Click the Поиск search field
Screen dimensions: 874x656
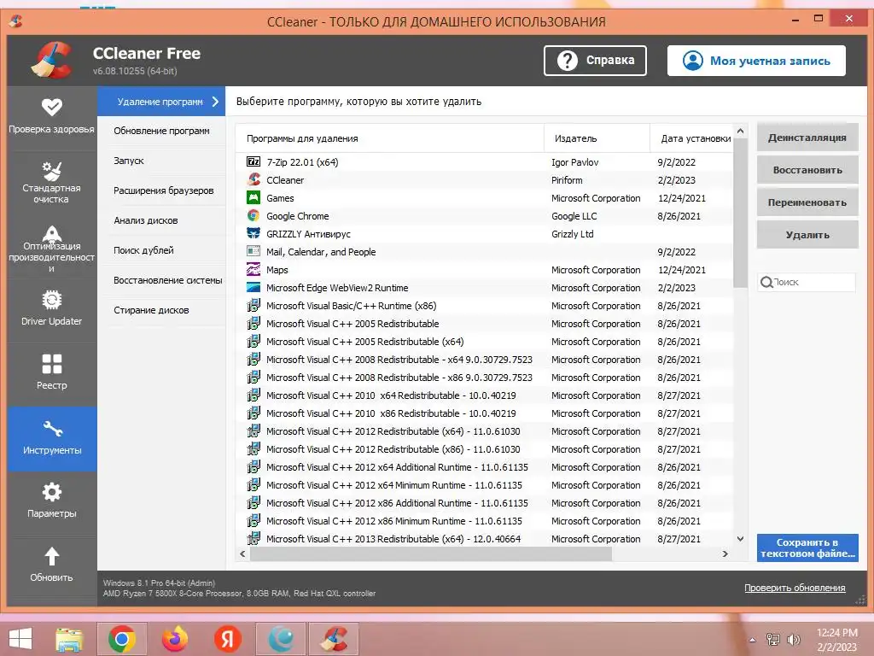pyautogui.click(x=806, y=282)
